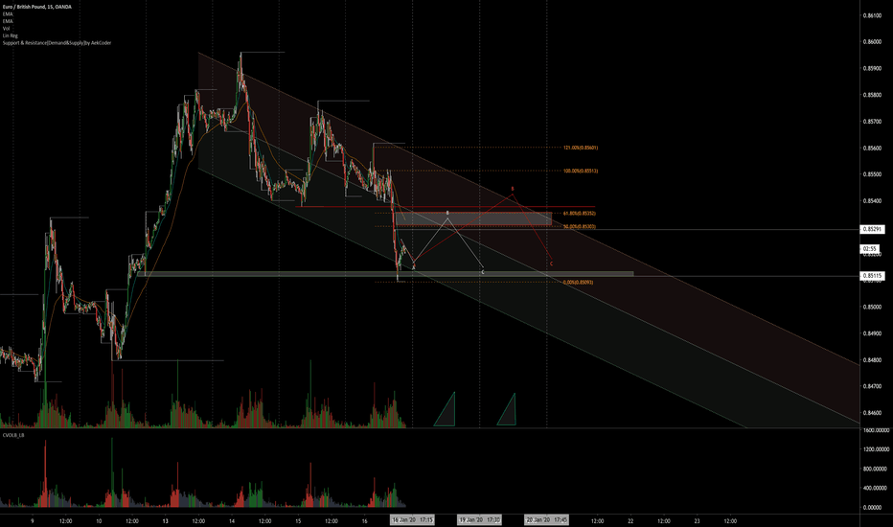Select the 0.85291 price label on axis
Screen dimensions: 893x527
point(873,230)
